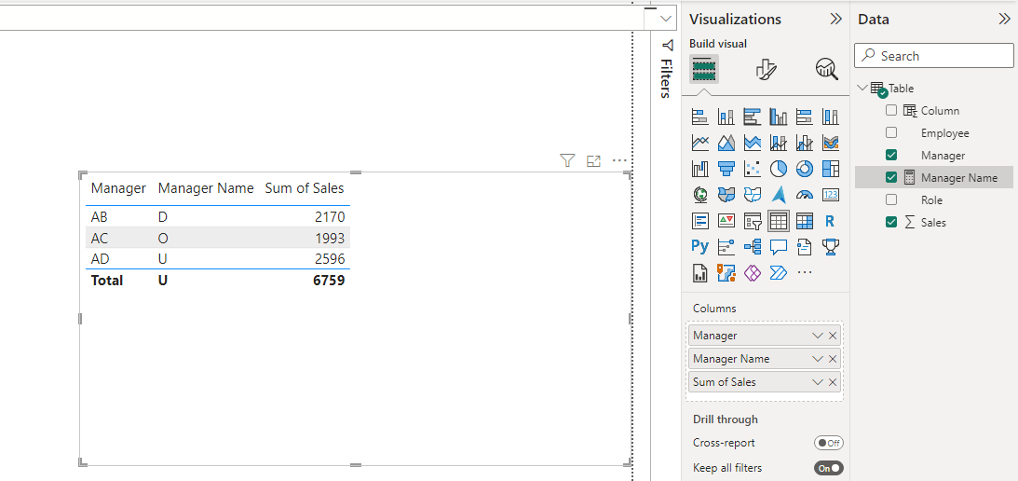Click the Search field in Data pane
Image resolution: width=1018 pixels, height=481 pixels.
click(x=933, y=56)
